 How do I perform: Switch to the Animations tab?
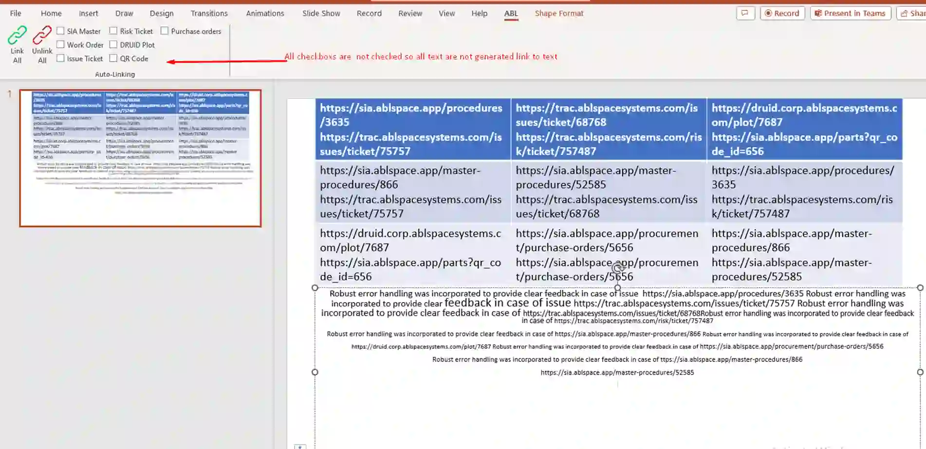point(265,13)
